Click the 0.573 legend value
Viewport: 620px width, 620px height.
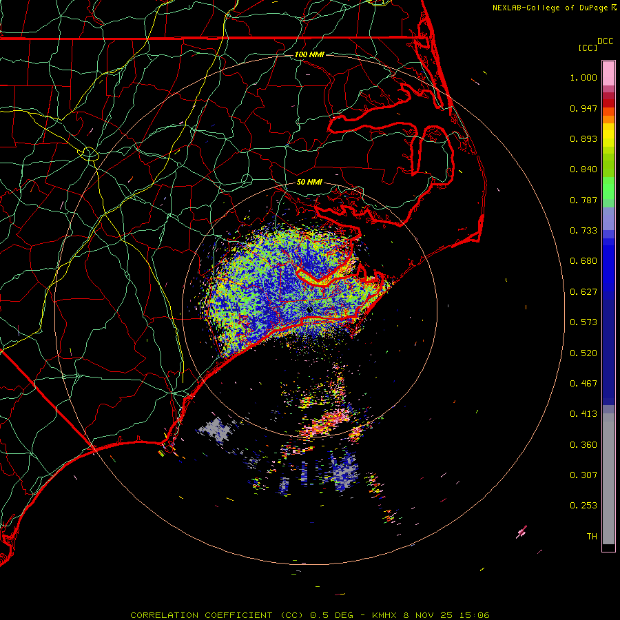[583, 322]
